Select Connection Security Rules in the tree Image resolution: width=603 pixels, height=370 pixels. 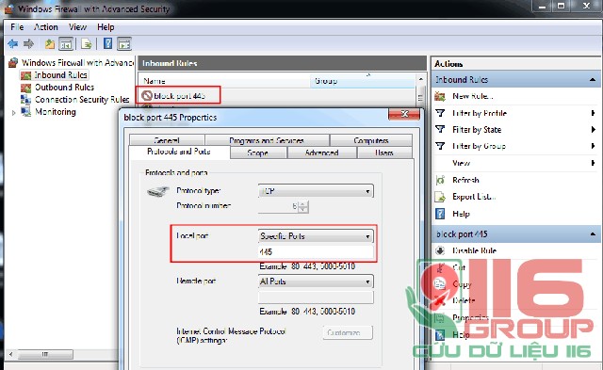(82, 100)
